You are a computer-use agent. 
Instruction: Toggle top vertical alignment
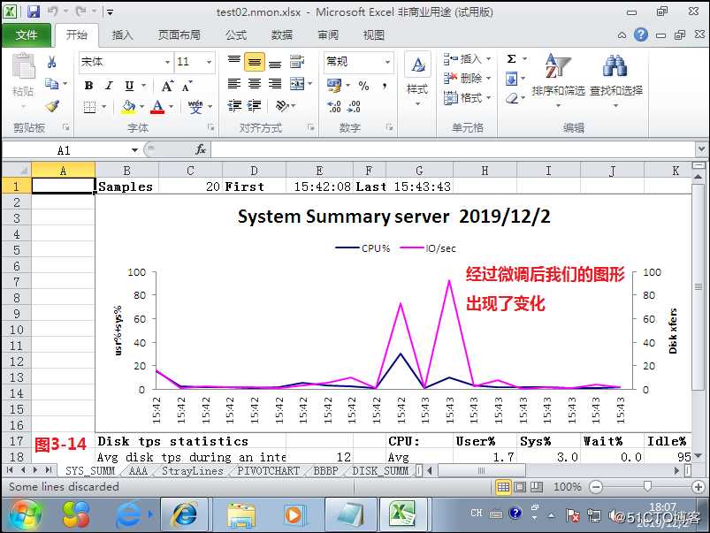tap(234, 62)
